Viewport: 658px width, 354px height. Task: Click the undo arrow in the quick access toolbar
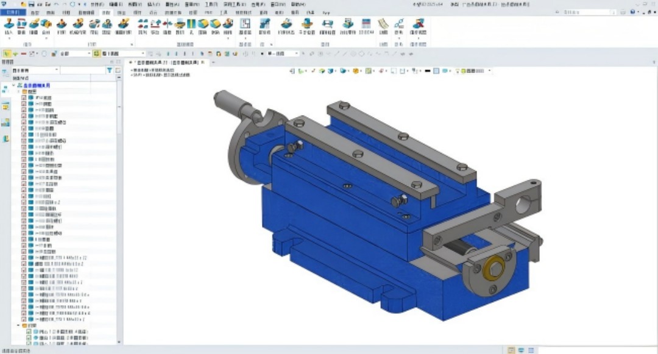point(57,4)
